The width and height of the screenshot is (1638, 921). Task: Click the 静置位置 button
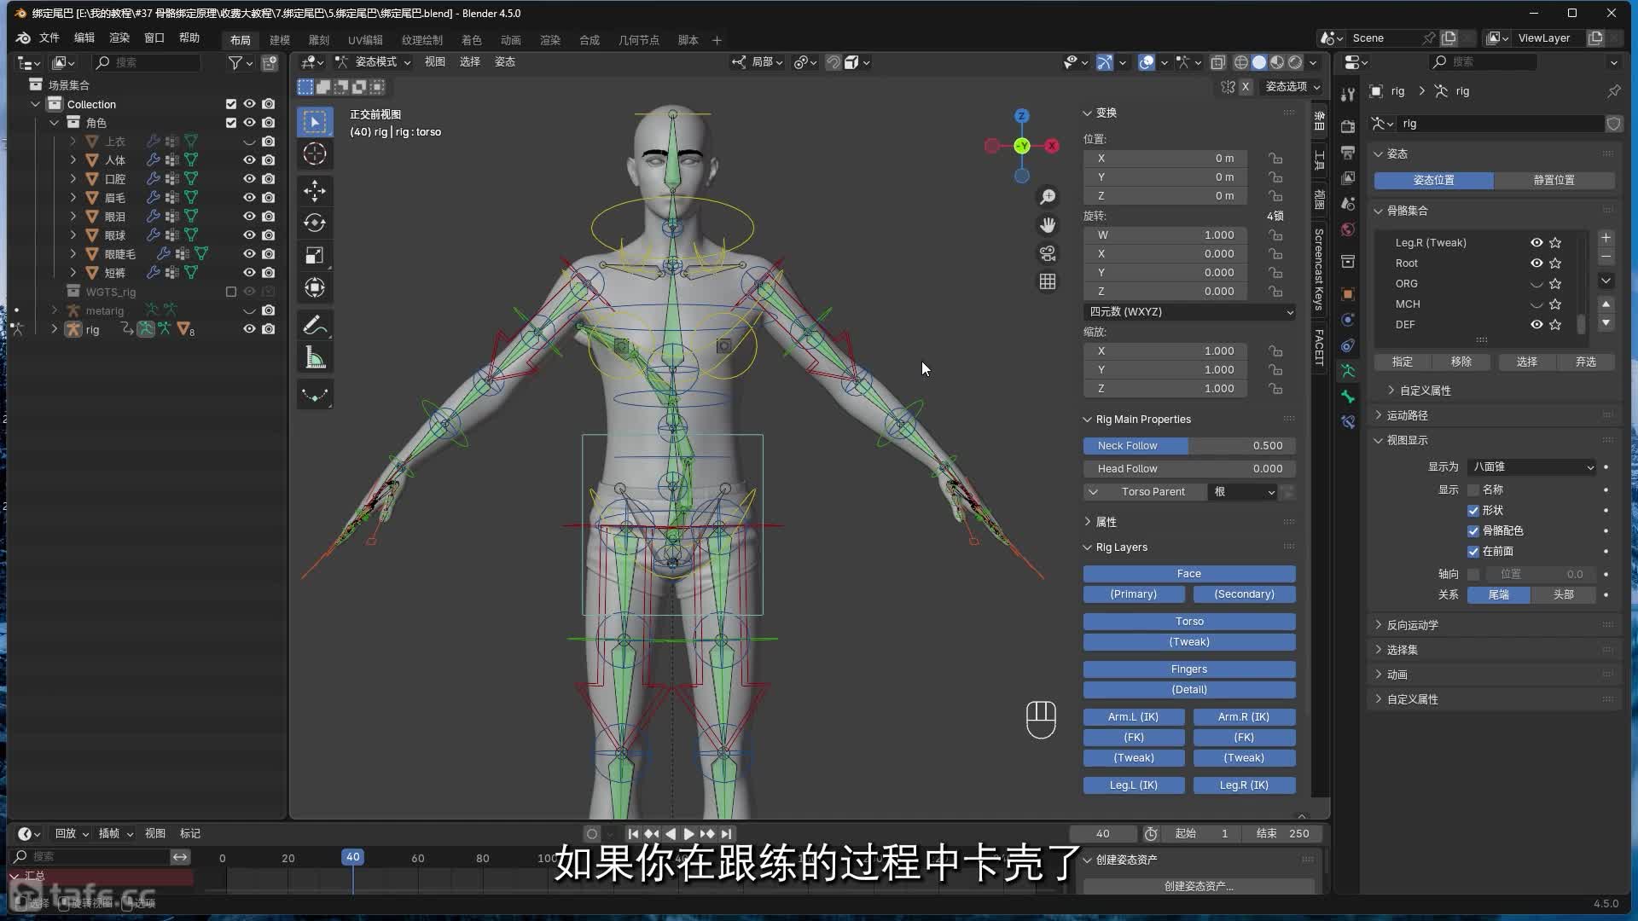pyautogui.click(x=1554, y=181)
